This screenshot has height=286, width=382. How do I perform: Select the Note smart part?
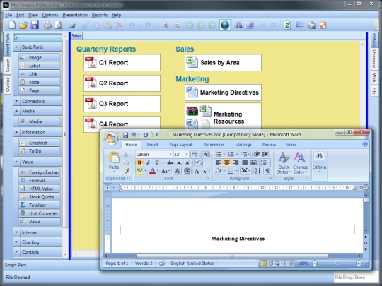click(x=40, y=82)
